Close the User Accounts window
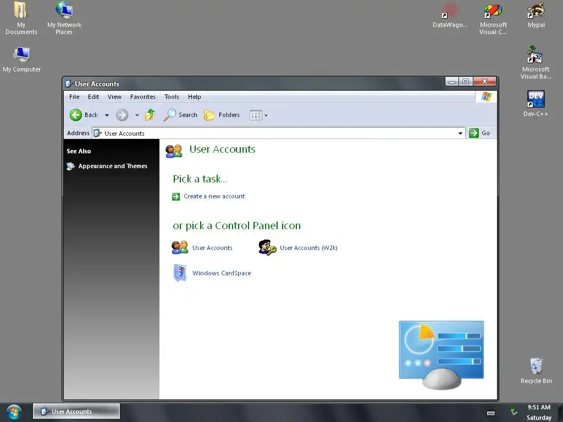This screenshot has height=422, width=563. tap(485, 81)
